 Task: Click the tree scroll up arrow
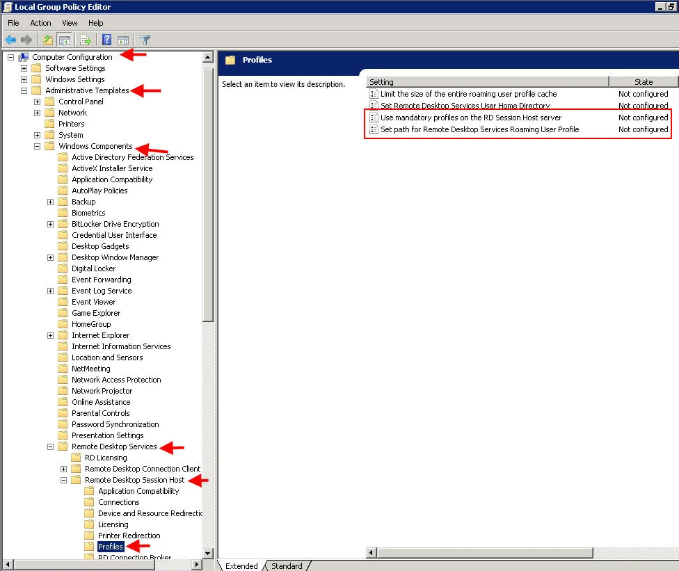(x=208, y=57)
